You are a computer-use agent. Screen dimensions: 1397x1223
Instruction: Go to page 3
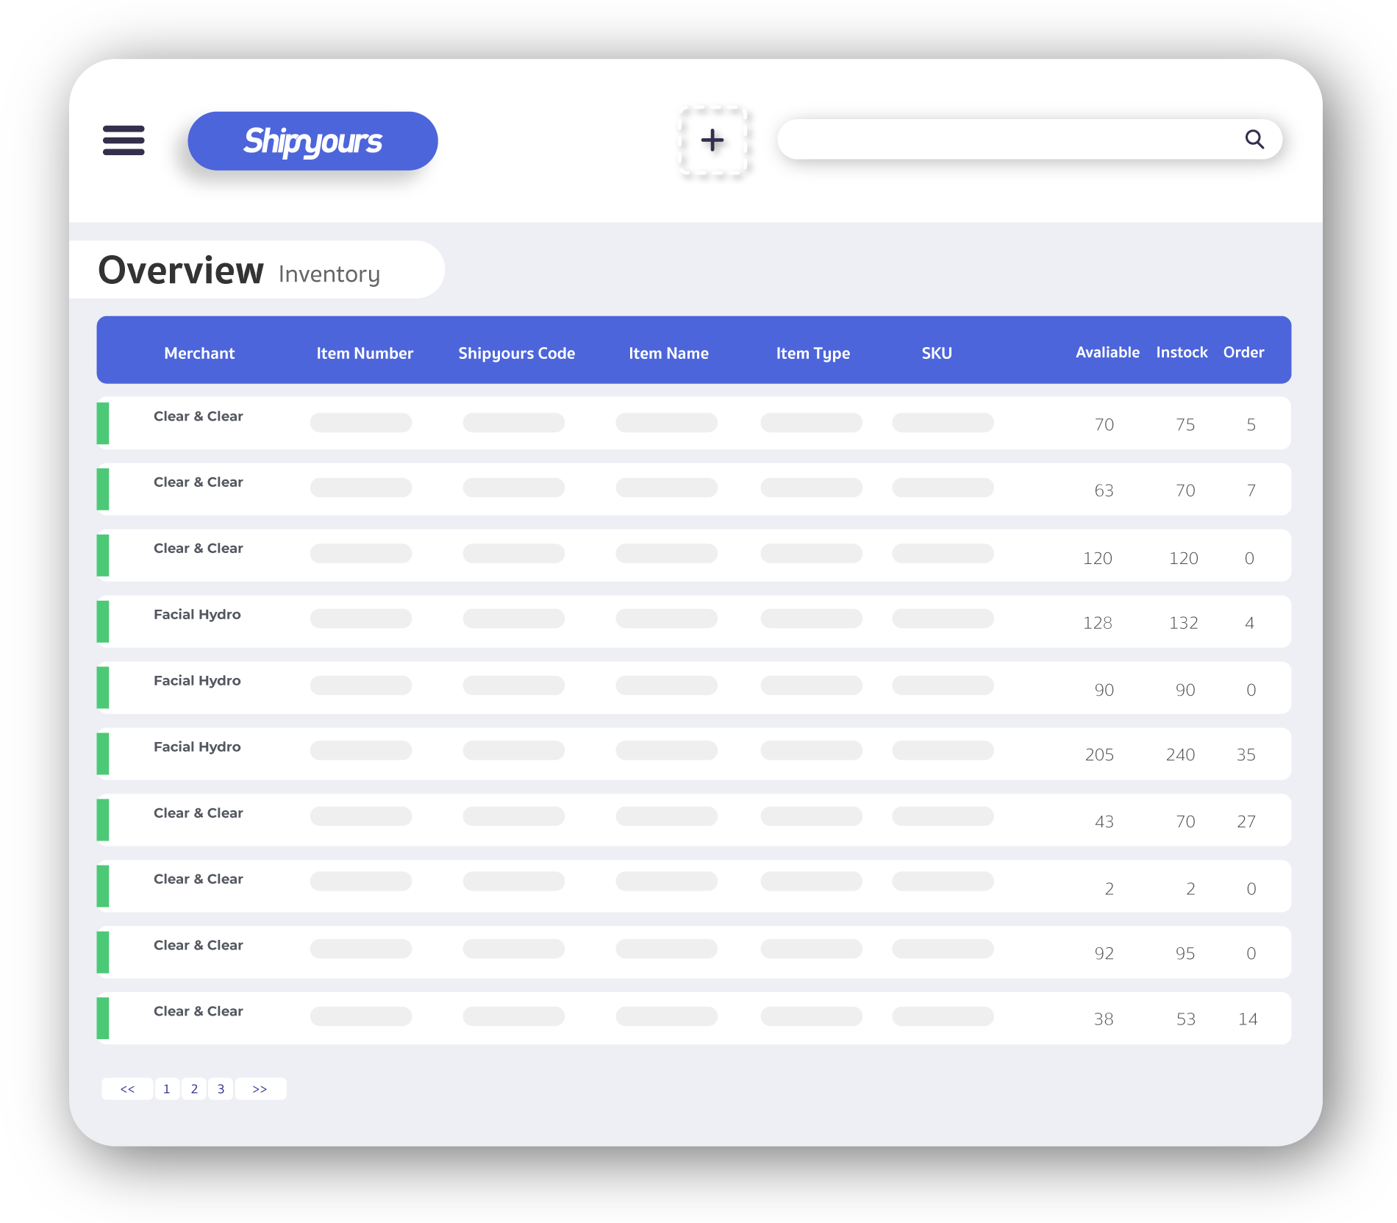pyautogui.click(x=221, y=1088)
